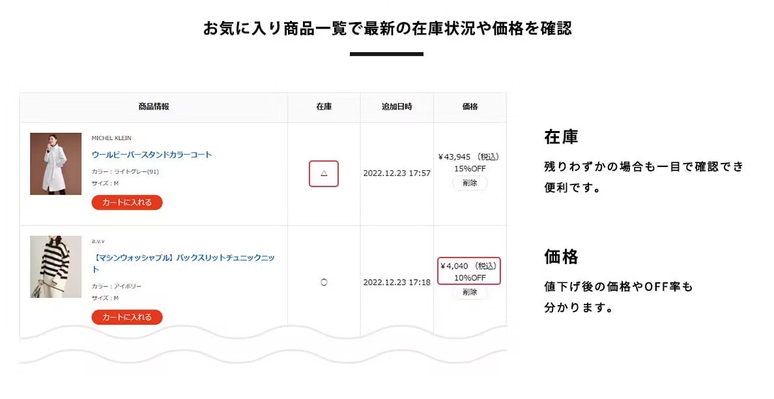Click the MICHEL KLEIN brand label
The width and height of the screenshot is (774, 399).
click(111, 138)
